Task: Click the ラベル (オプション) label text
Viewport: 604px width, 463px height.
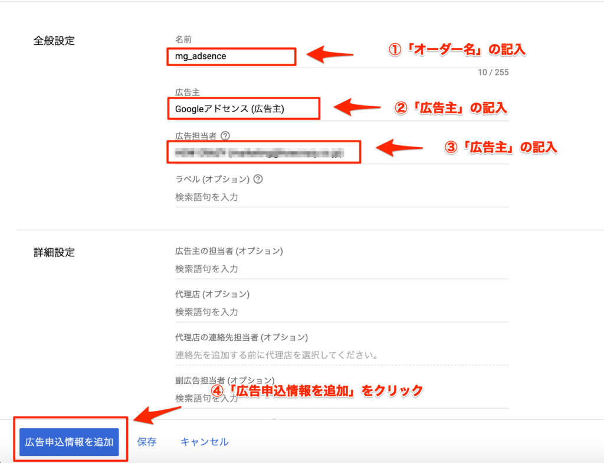Action: pyautogui.click(x=212, y=180)
